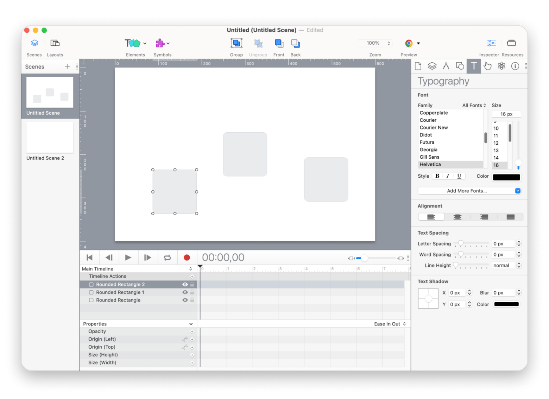This screenshot has width=549, height=399.
Task: Open the Actions hand inspector tab
Action: (x=487, y=66)
